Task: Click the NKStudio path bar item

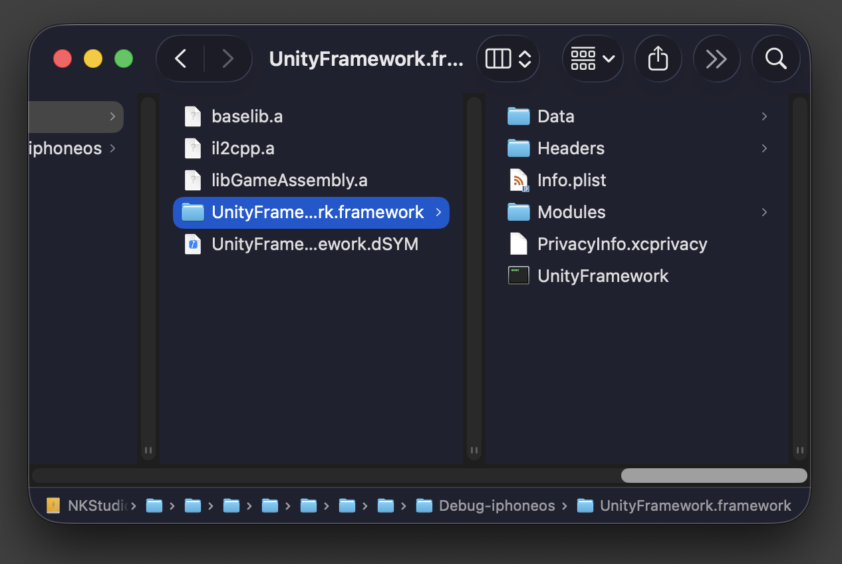Action: pyautogui.click(x=88, y=505)
